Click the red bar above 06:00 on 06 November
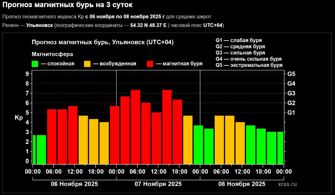The width and height of the screenshot is (335, 195). [52, 136]
